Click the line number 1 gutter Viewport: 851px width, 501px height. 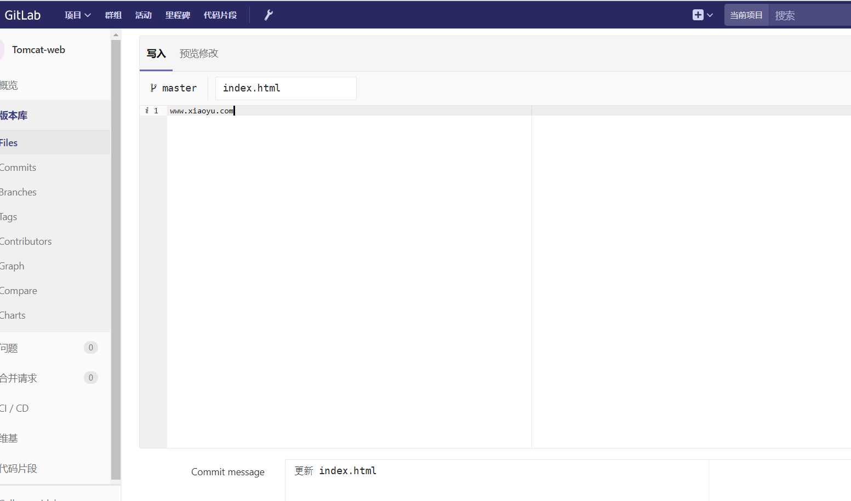point(156,111)
